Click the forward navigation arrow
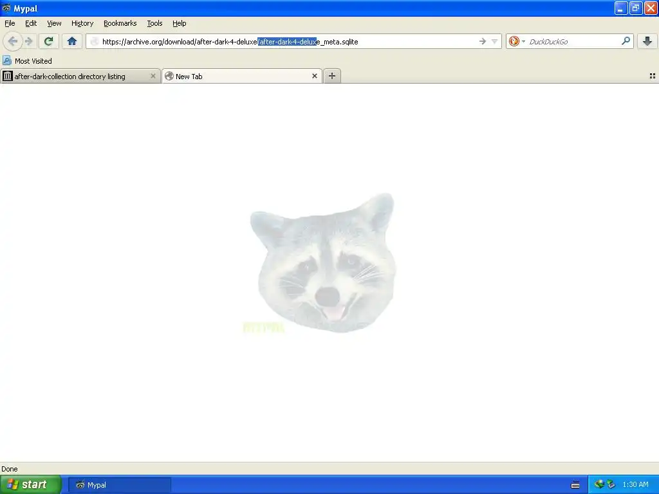 coord(29,41)
